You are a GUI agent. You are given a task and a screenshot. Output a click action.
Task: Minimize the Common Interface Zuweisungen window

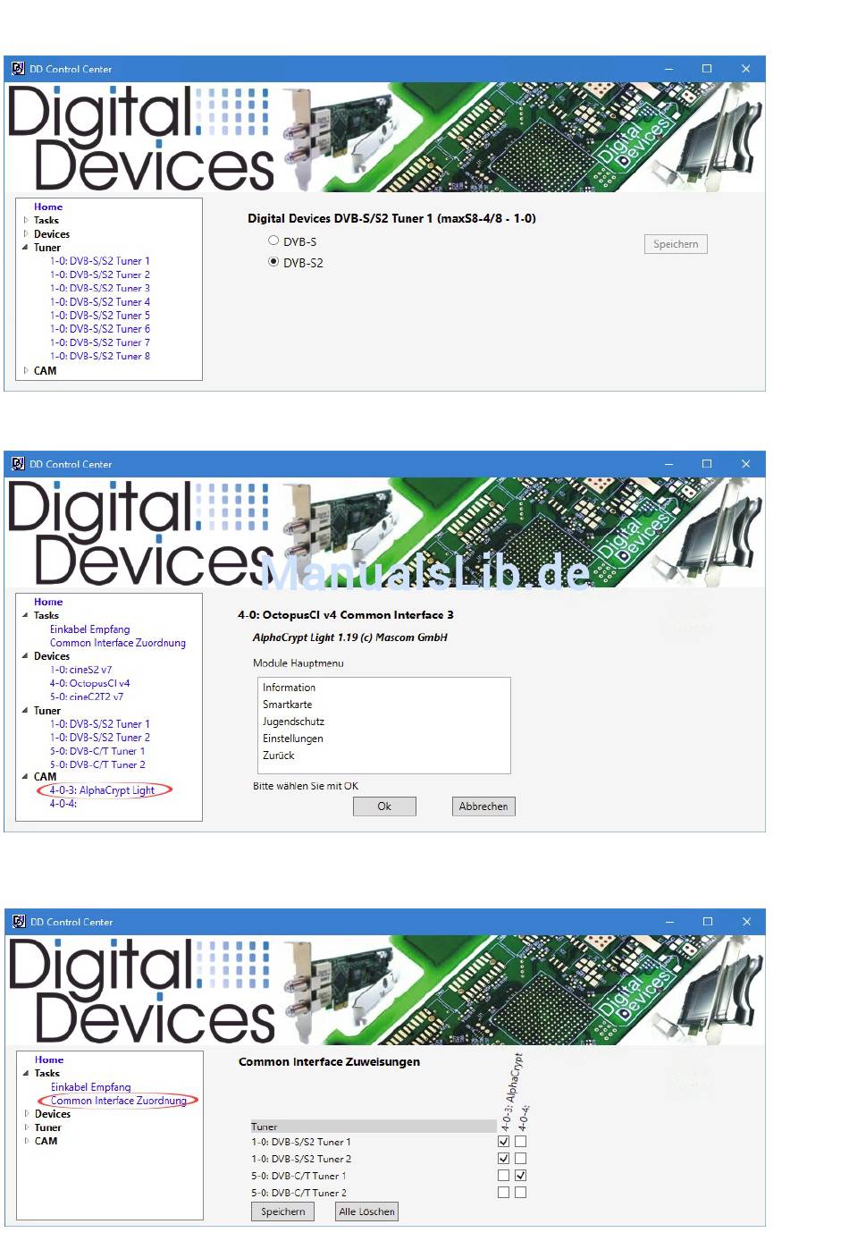669,922
